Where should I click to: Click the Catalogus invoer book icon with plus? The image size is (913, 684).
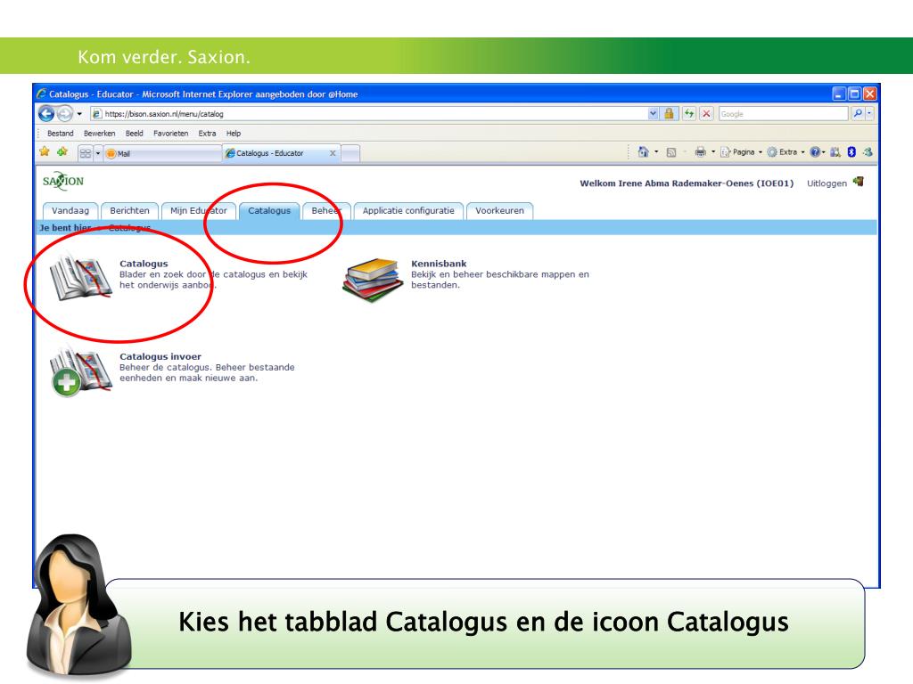tap(80, 371)
